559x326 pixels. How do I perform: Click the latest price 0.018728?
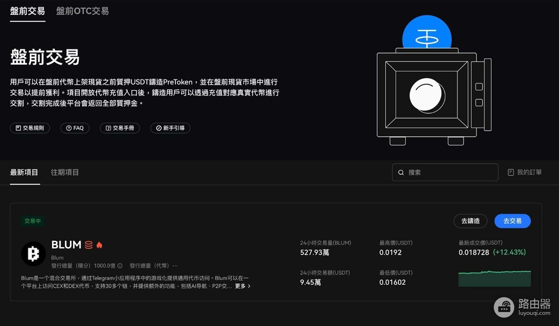coord(474,253)
